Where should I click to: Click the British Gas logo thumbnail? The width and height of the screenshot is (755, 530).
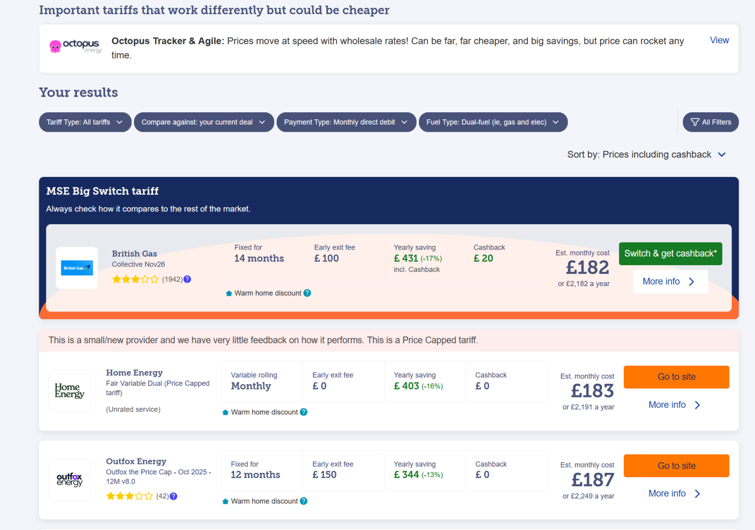tap(77, 268)
